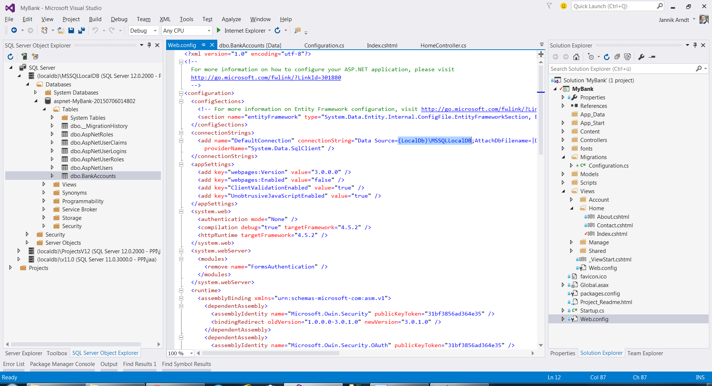Collapse the configSections element outlining box
This screenshot has height=386, width=712.
point(181,101)
